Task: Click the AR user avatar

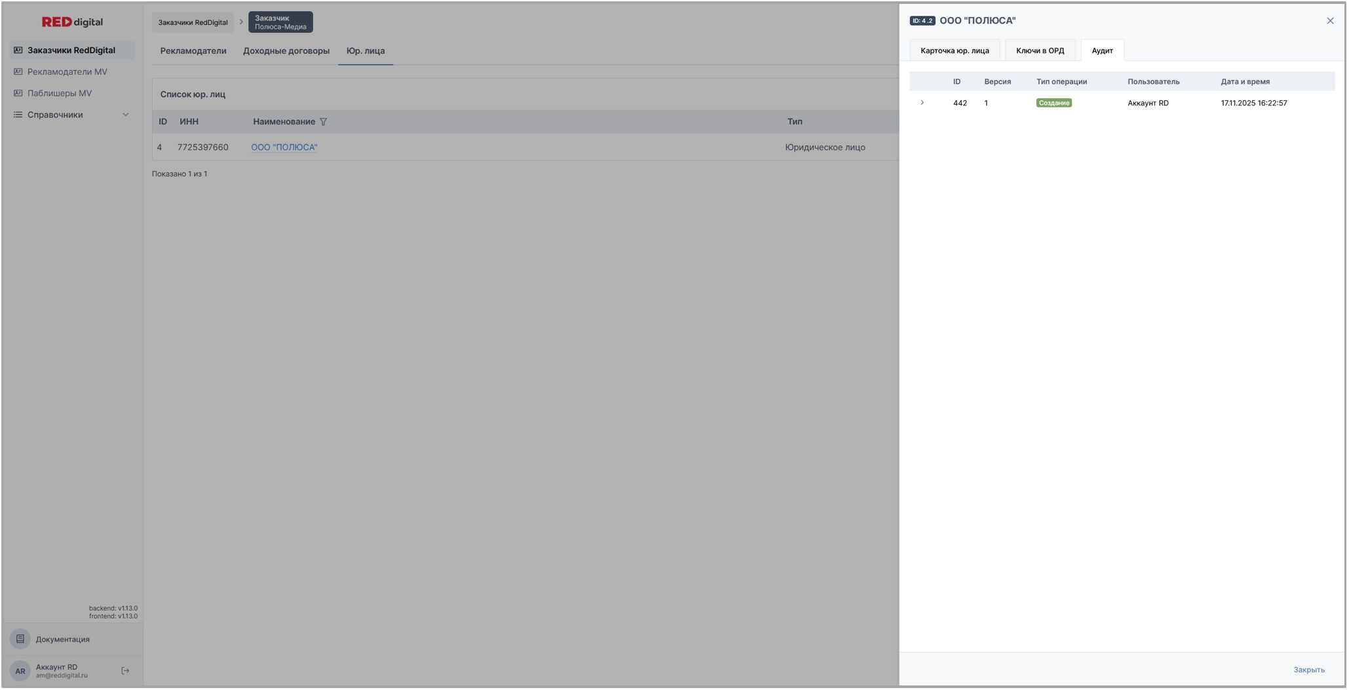Action: pos(20,671)
